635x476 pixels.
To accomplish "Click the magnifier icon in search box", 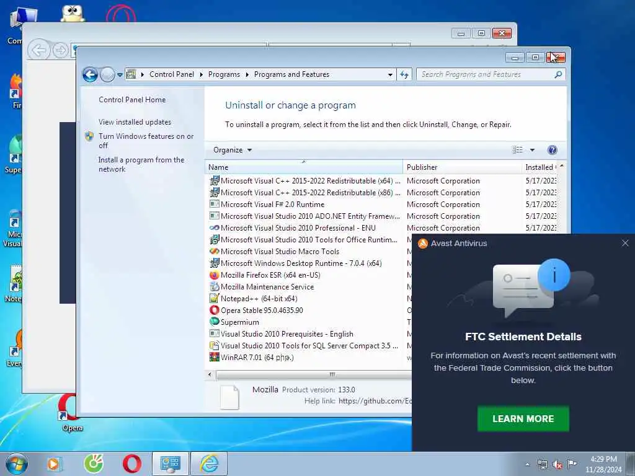I will tap(558, 74).
